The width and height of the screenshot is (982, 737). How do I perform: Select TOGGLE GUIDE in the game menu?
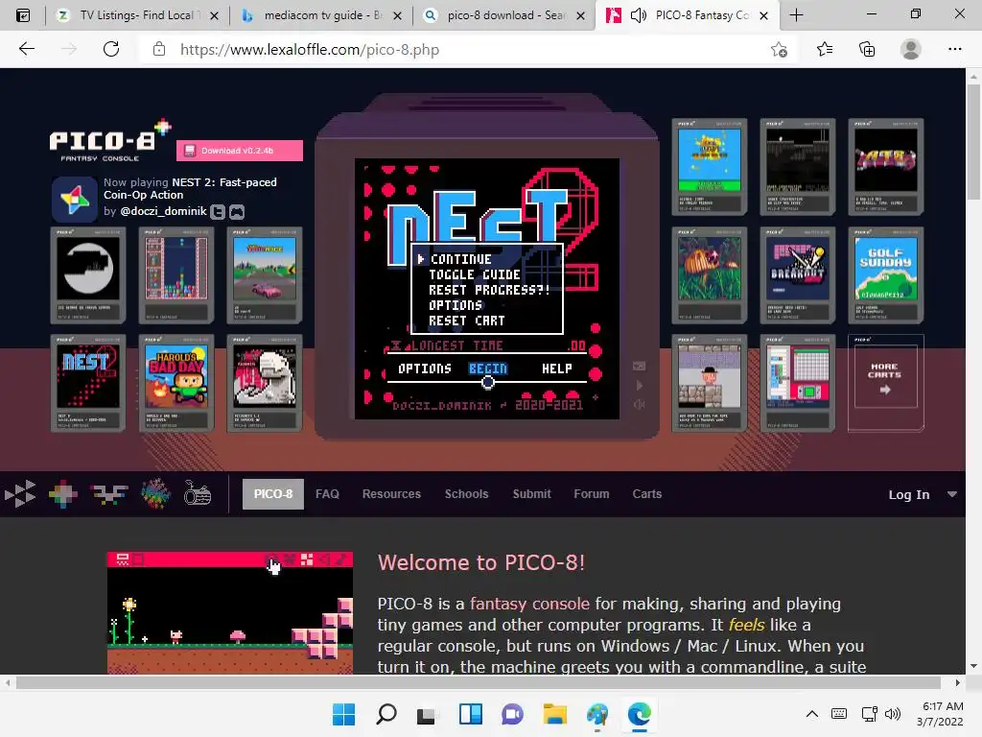[474, 274]
